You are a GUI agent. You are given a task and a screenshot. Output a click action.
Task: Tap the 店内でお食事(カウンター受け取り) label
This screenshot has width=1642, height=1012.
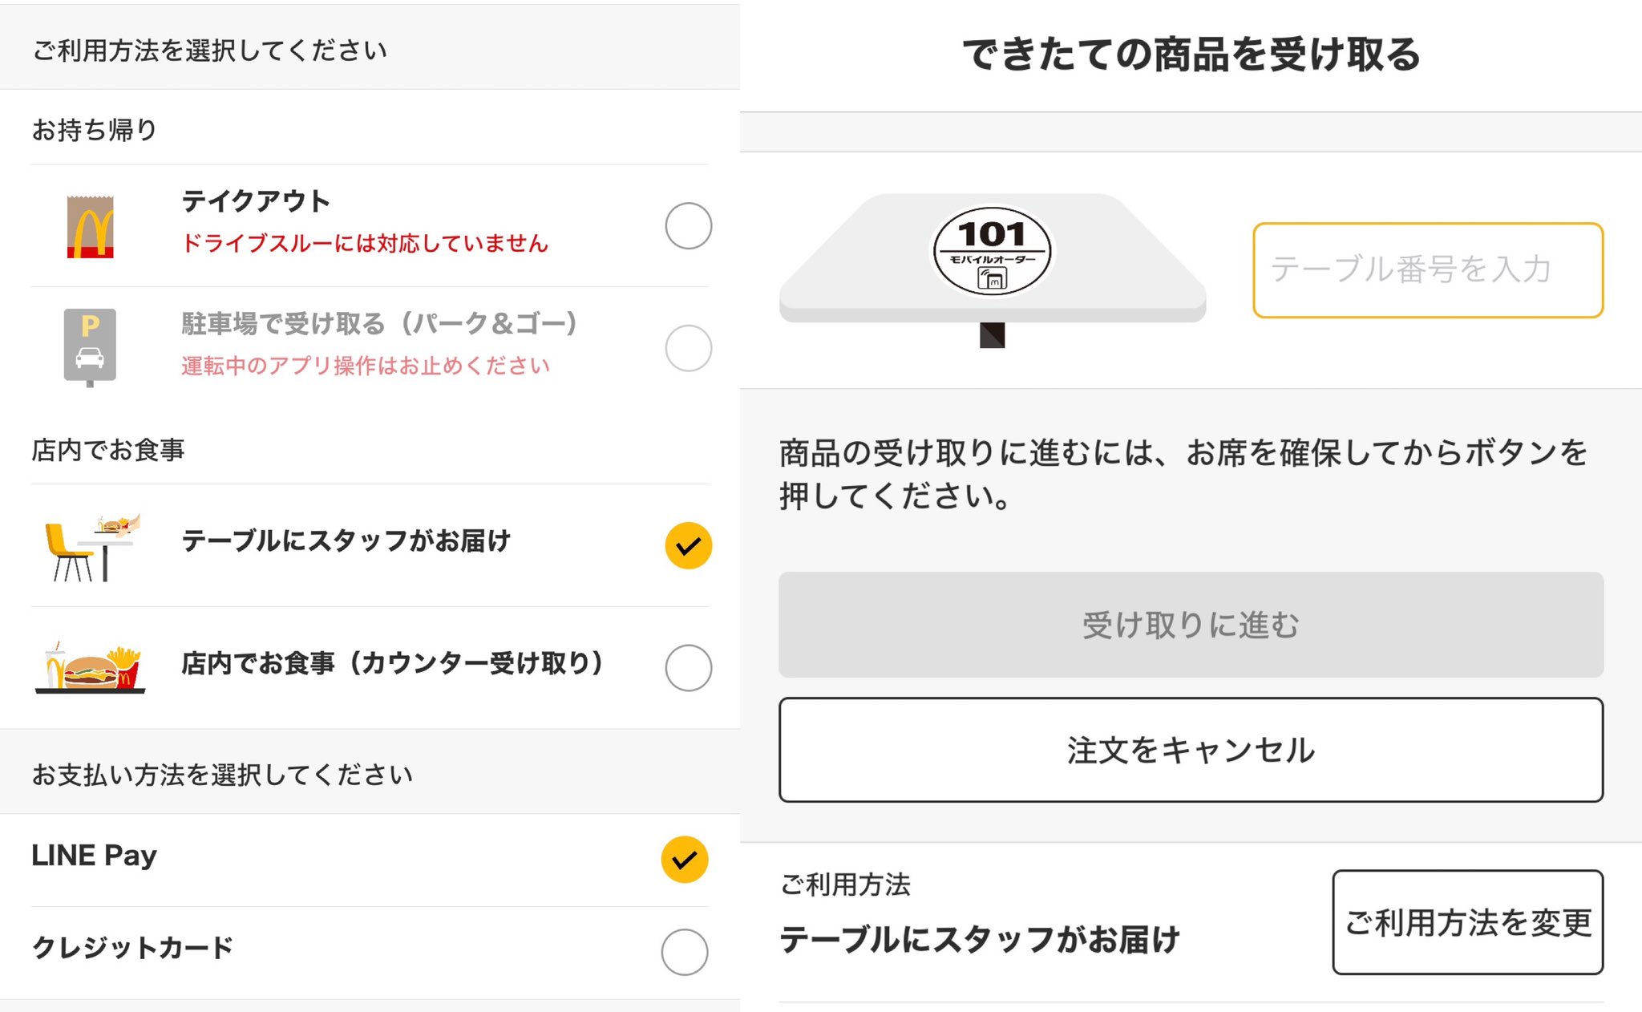click(x=392, y=663)
